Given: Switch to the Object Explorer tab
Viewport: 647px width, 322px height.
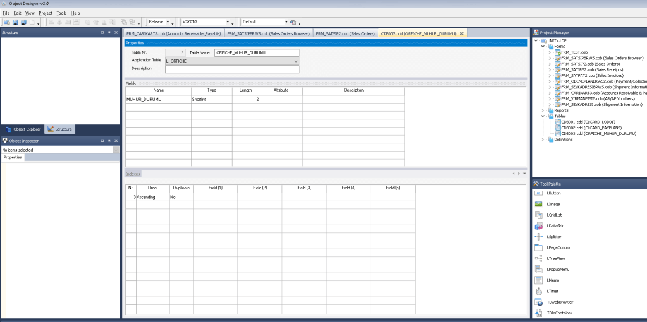Looking at the screenshot, I should (x=23, y=129).
